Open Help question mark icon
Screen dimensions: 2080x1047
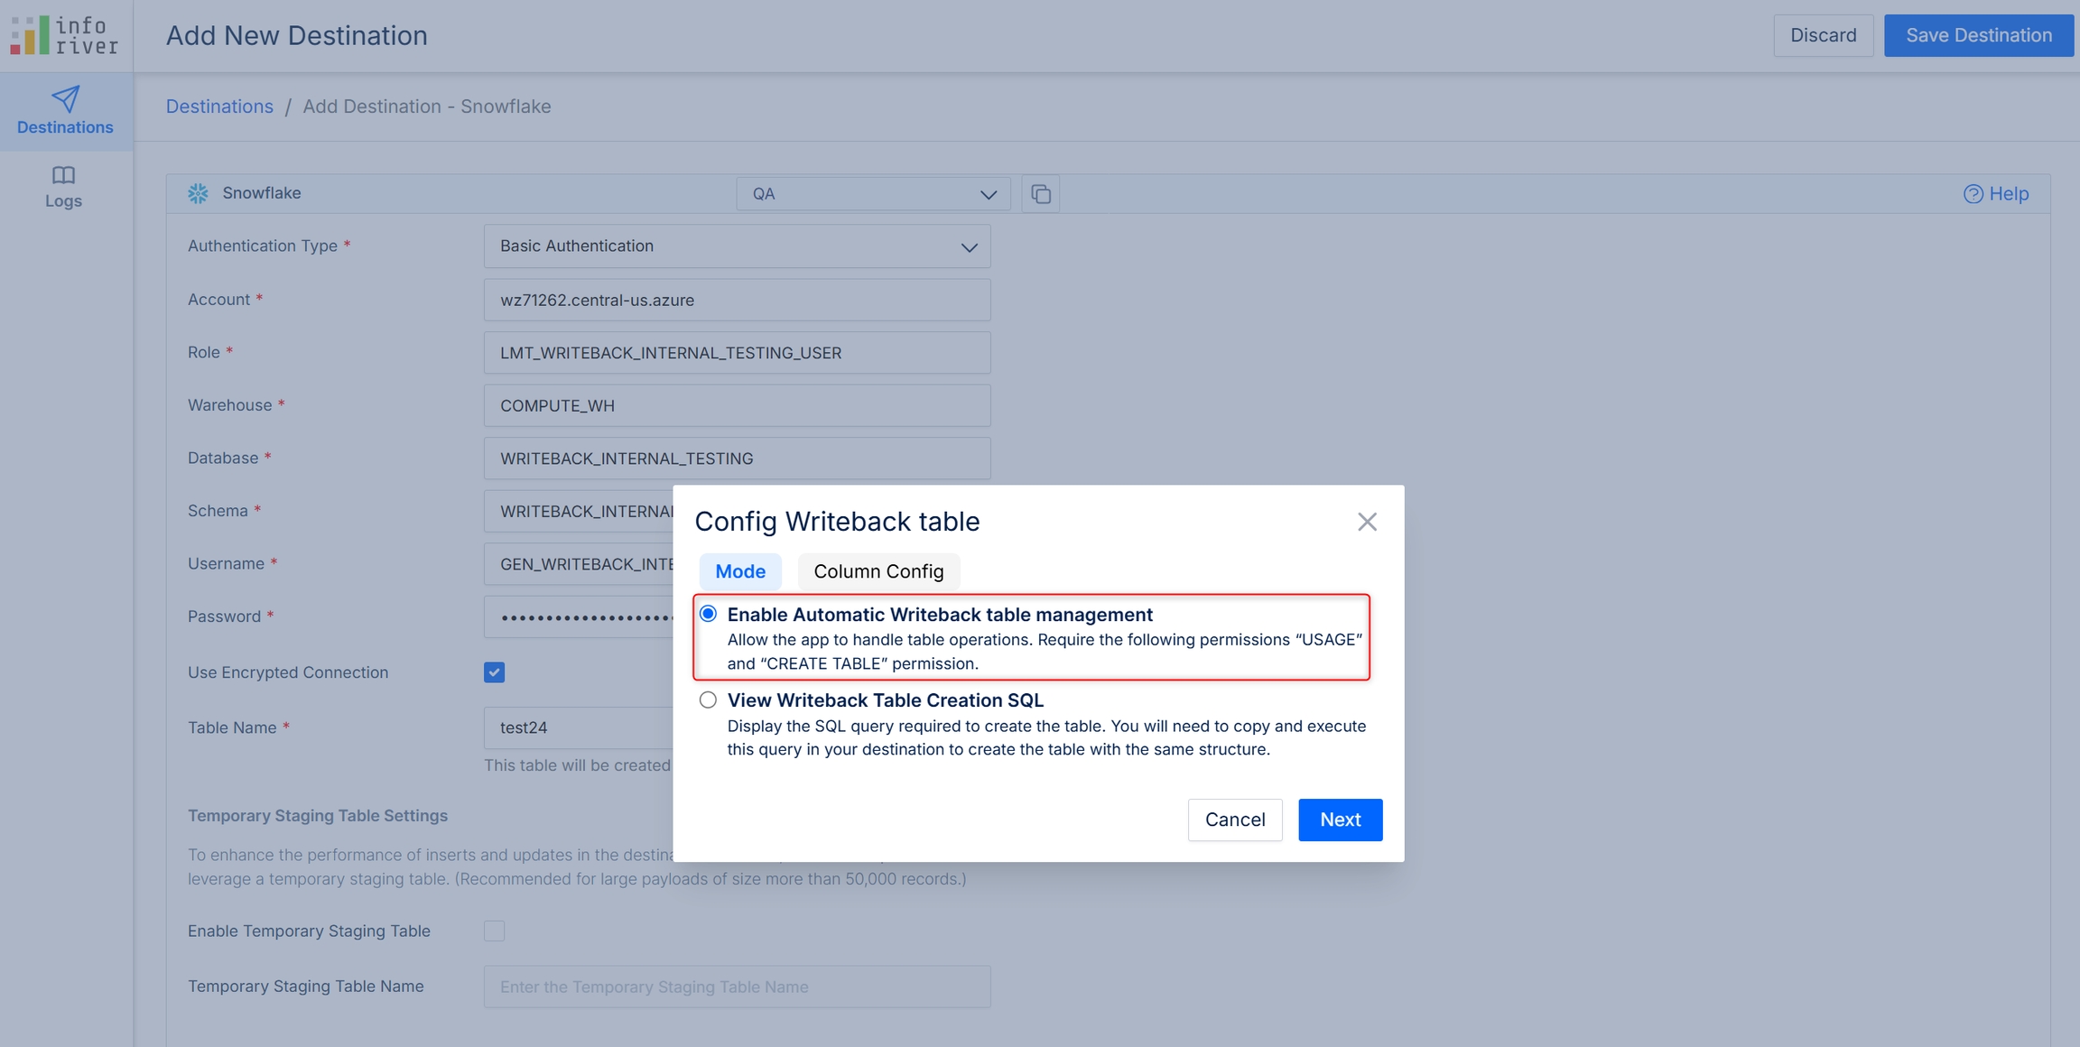pos(1973,194)
